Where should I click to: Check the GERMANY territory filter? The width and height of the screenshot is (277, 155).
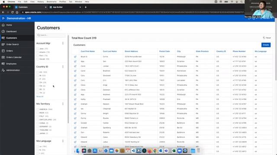point(38,127)
